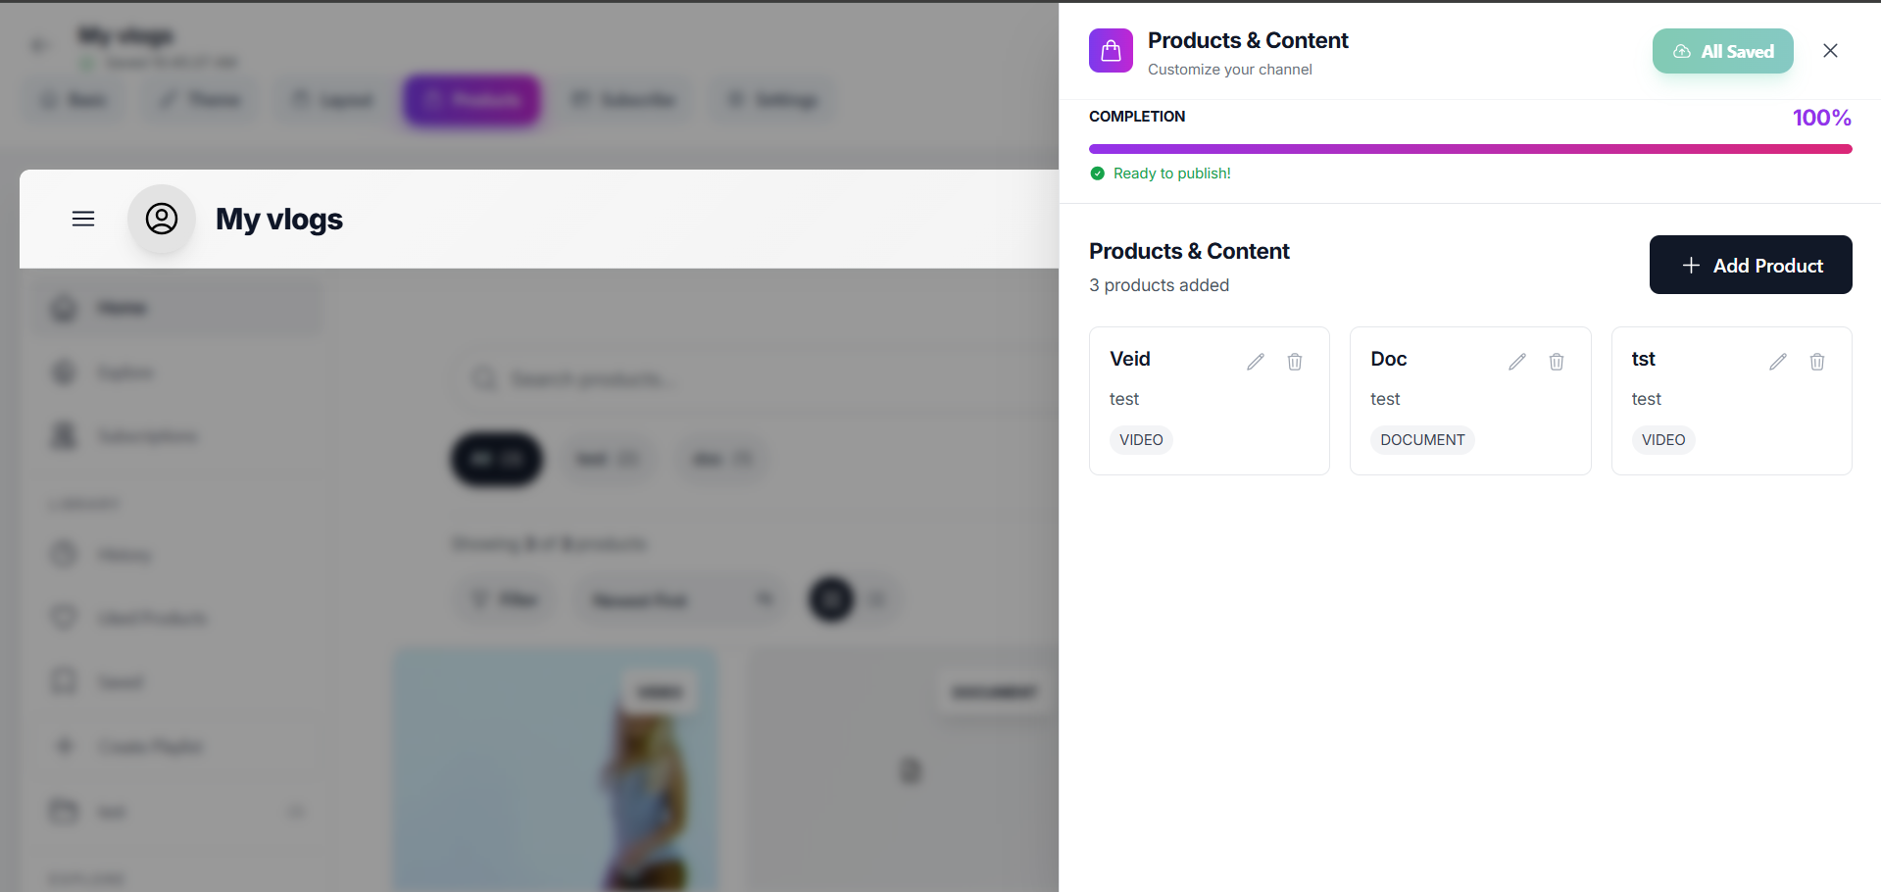This screenshot has height=892, width=1881.
Task: Switch to the Settings tab
Action: [771, 99]
